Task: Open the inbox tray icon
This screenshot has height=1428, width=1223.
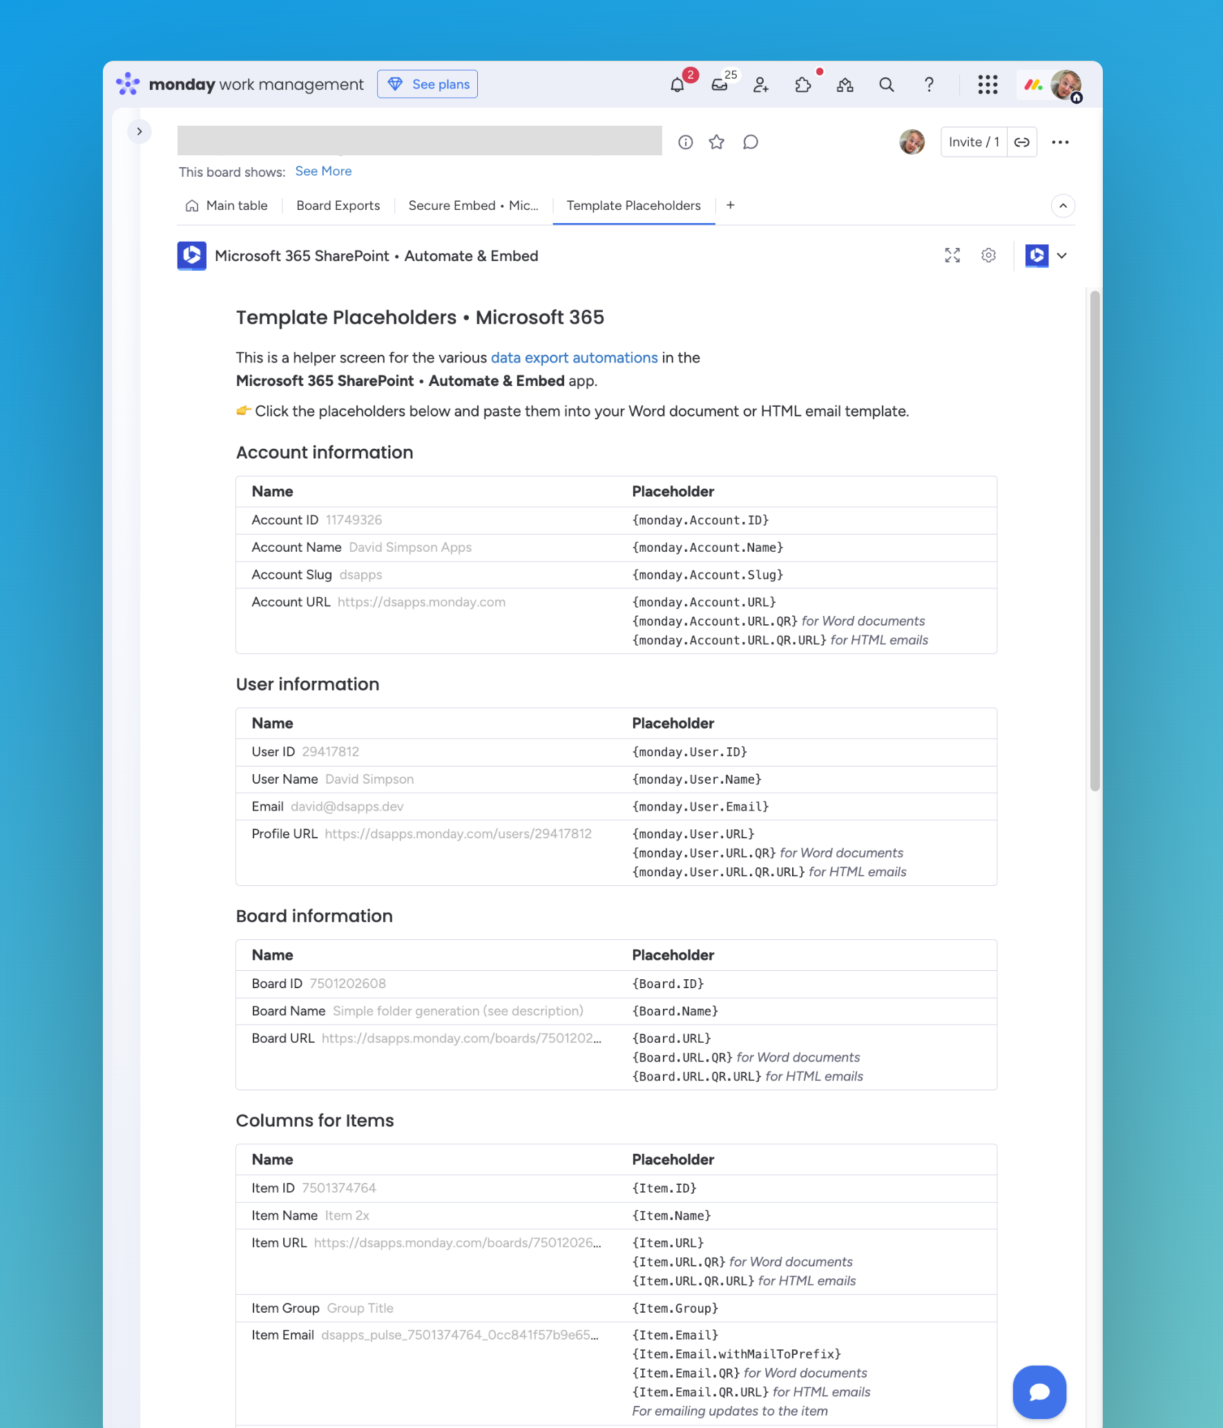Action: tap(720, 85)
